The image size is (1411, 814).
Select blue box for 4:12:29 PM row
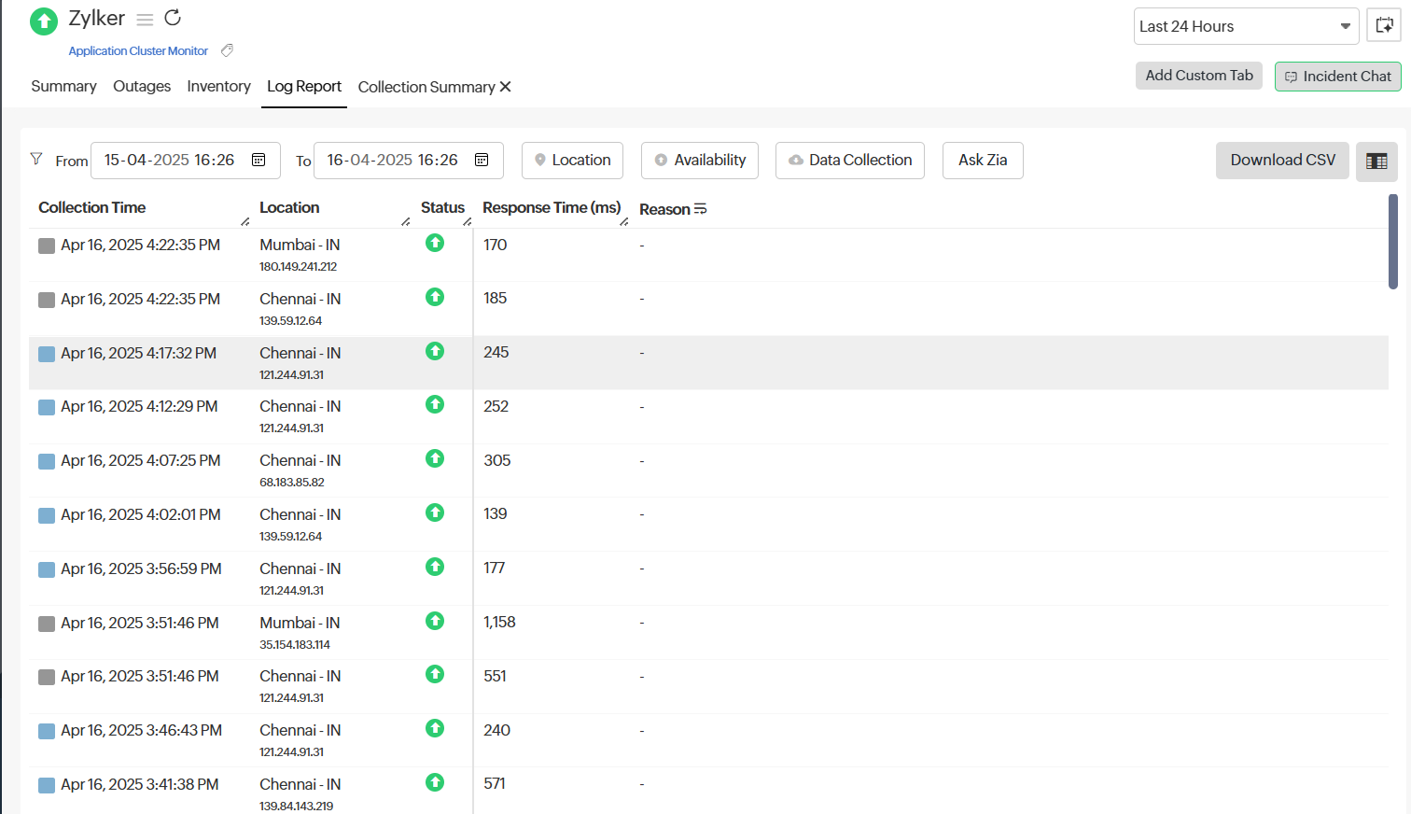(x=47, y=407)
